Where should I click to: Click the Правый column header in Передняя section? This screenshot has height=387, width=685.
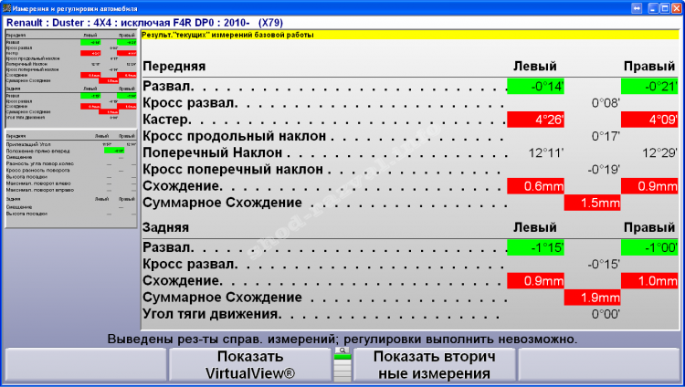649,67
